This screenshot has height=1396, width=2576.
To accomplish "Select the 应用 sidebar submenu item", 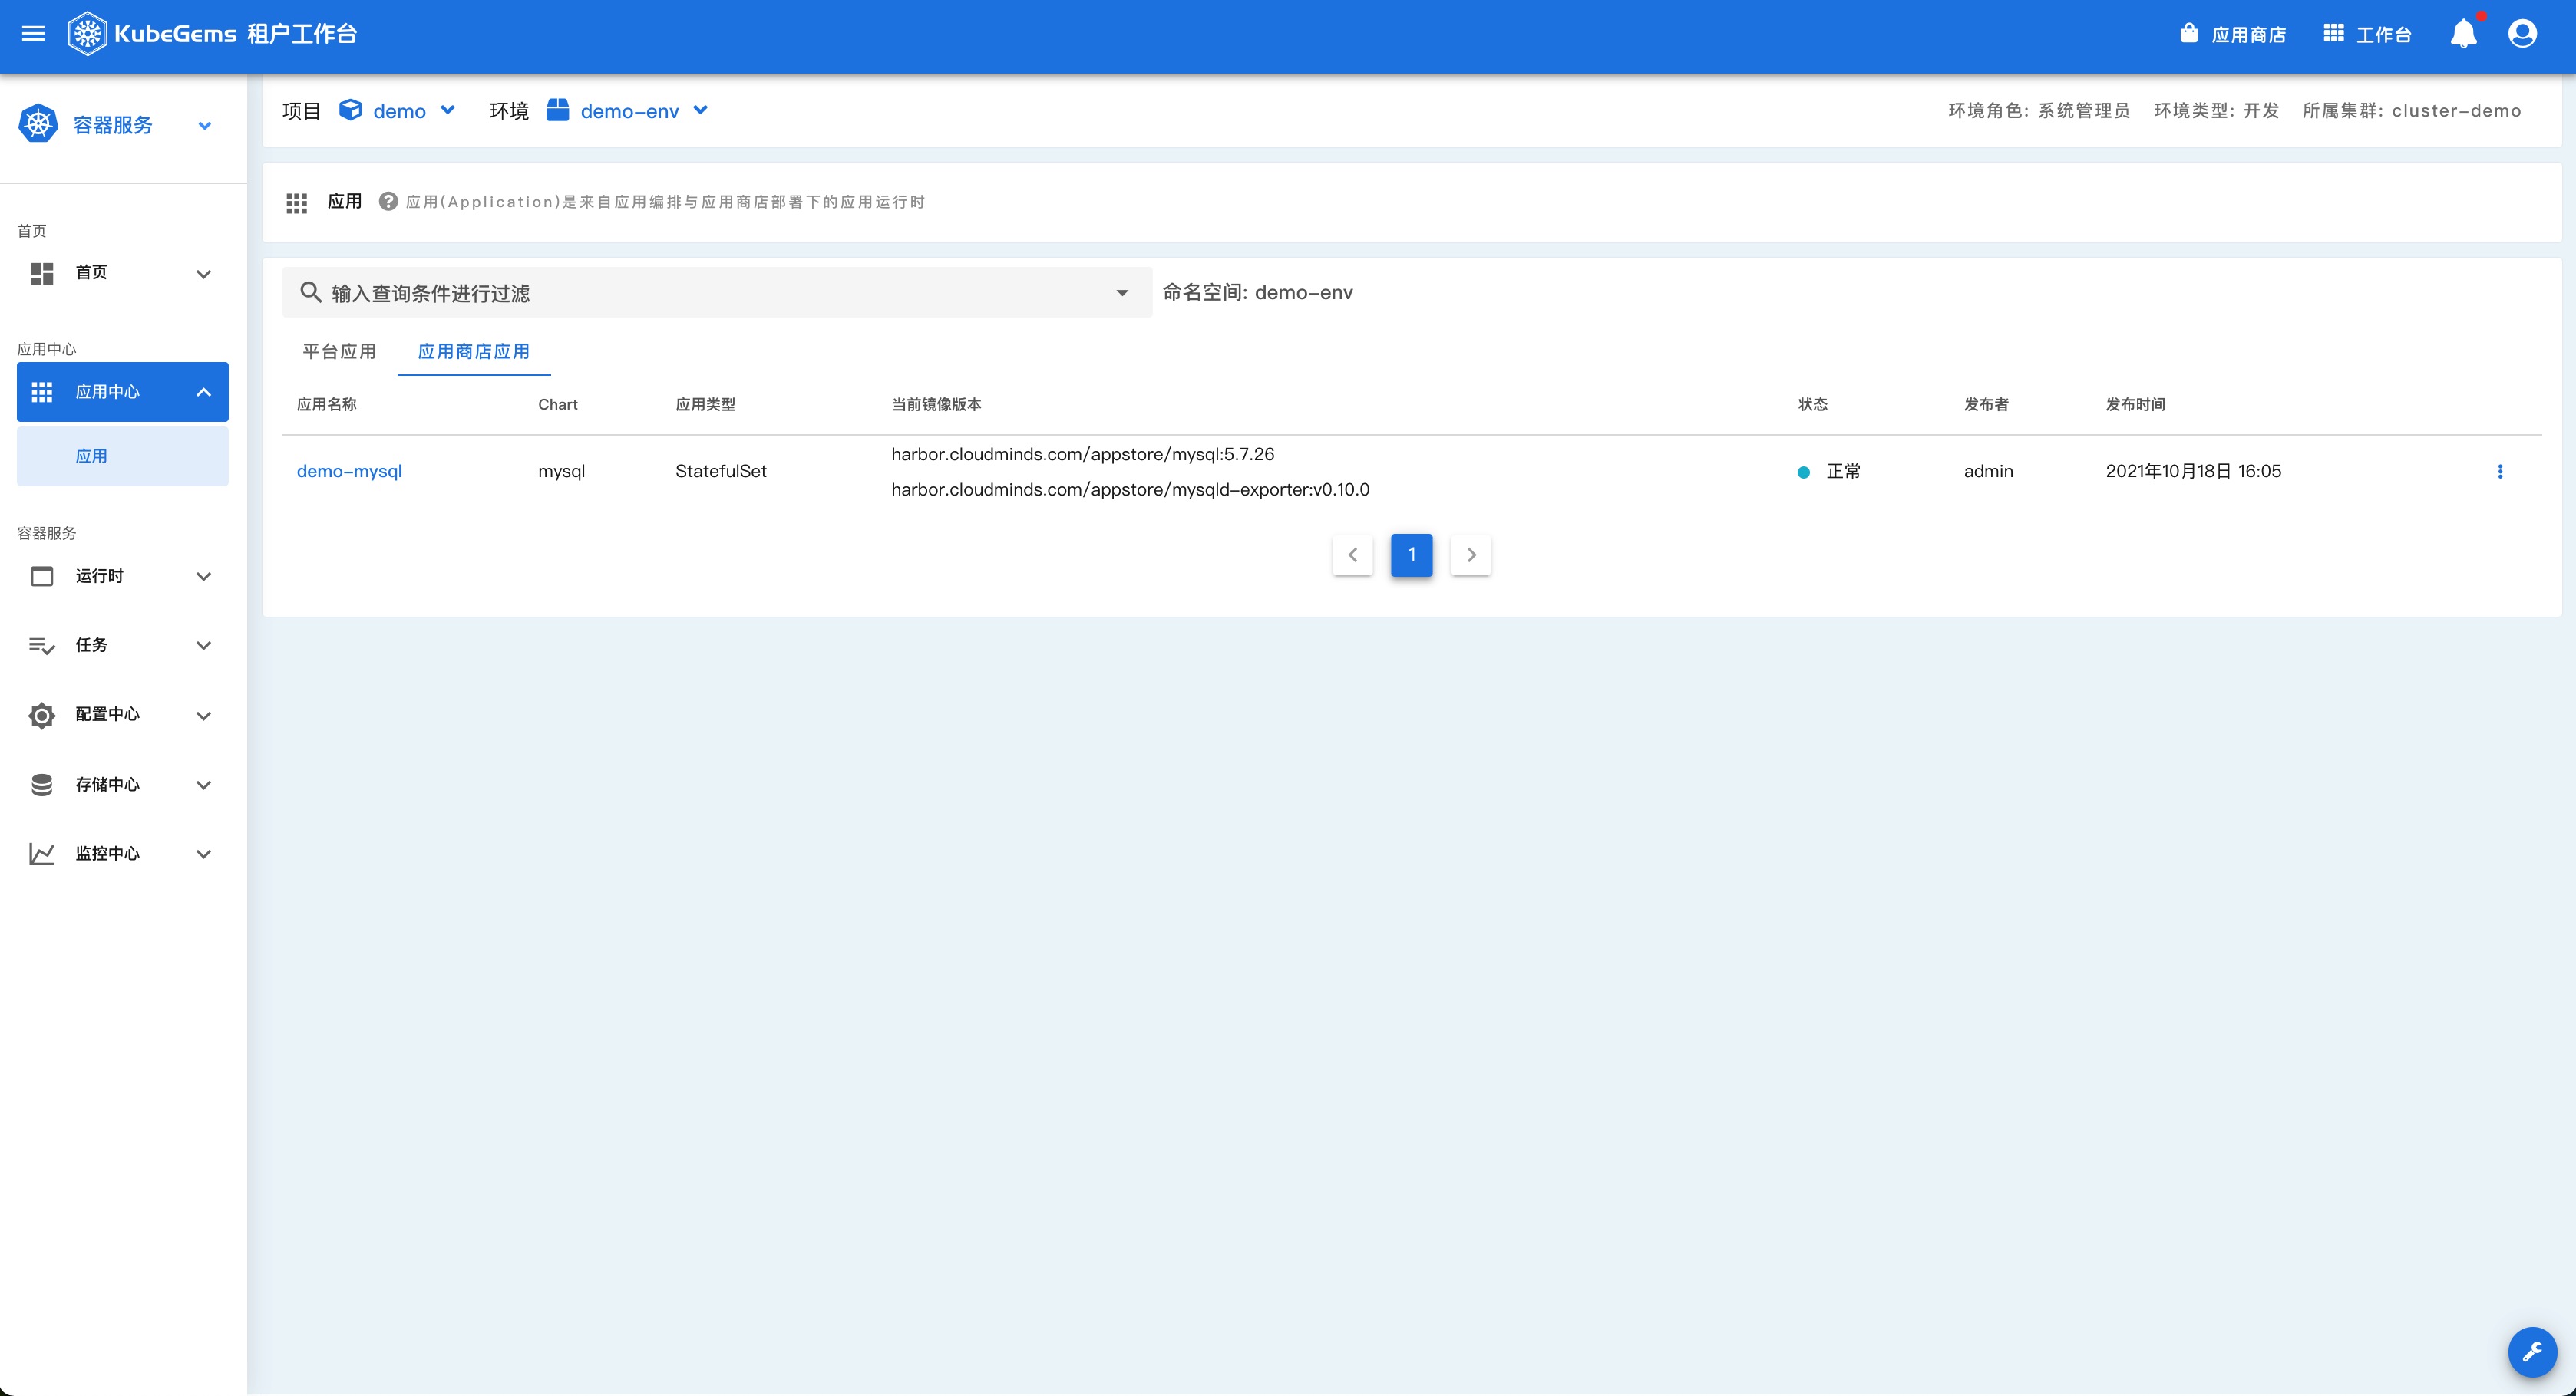I will tap(123, 456).
